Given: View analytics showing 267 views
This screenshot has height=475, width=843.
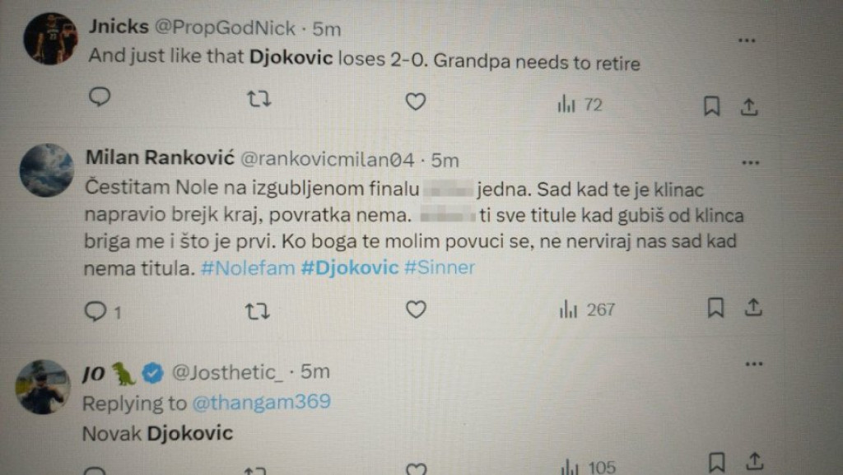Looking at the screenshot, I should 584,310.
